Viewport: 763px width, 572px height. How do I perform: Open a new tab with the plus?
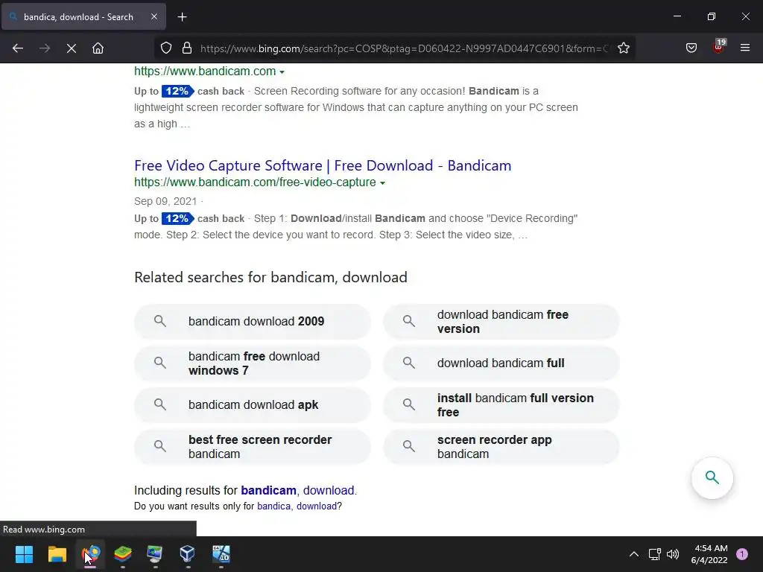(x=182, y=17)
